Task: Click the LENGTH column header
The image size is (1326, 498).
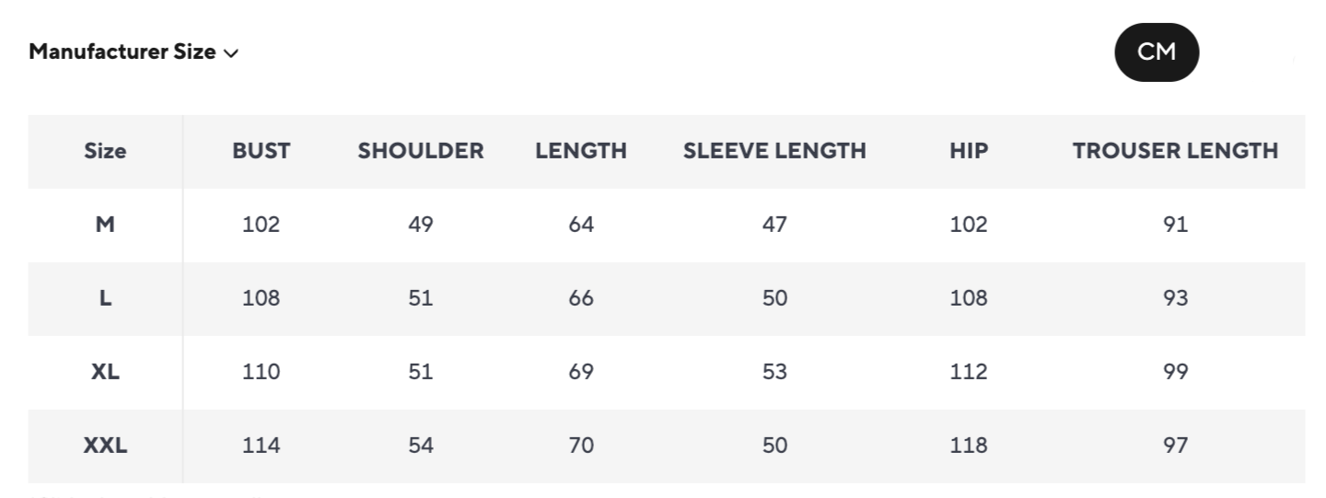Action: pos(581,151)
